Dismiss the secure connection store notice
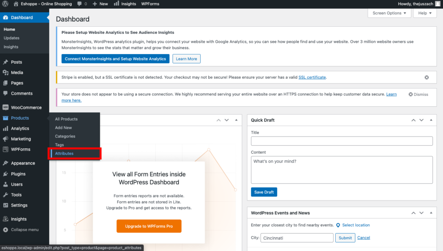The width and height of the screenshot is (443, 251). pos(418,95)
